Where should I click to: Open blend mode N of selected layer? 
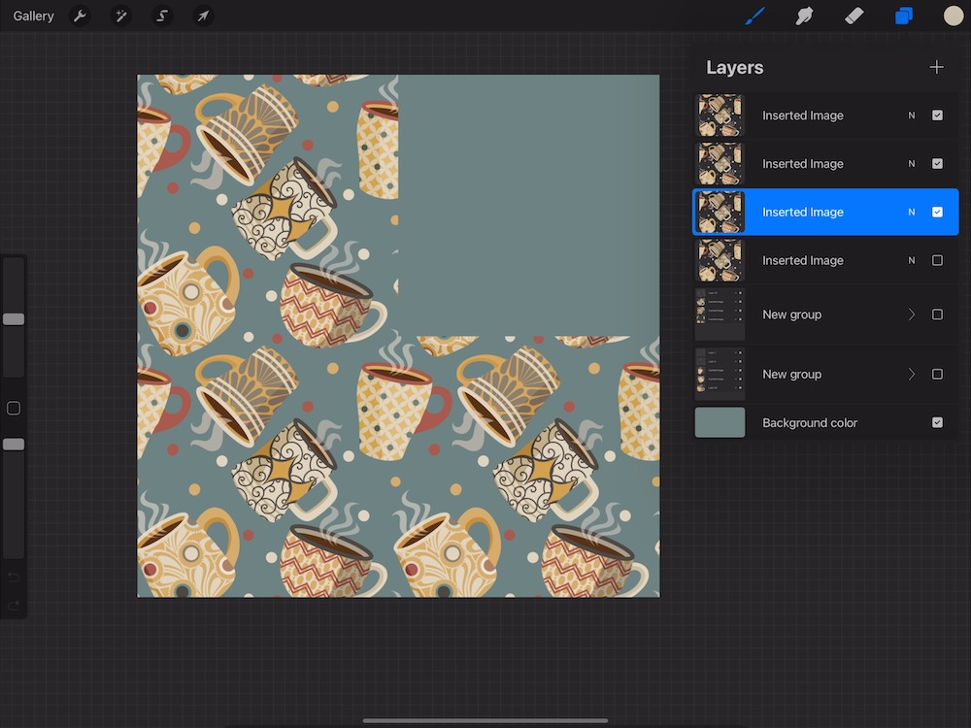(x=911, y=212)
